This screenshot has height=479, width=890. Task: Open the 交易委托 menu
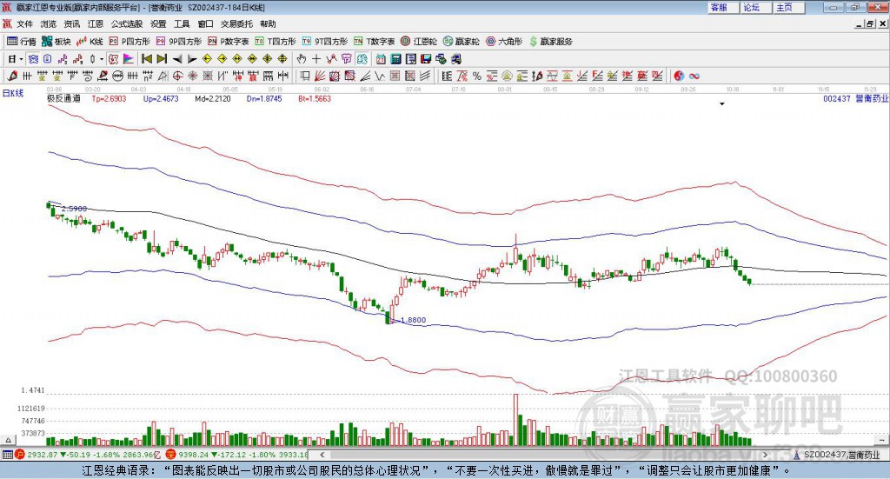click(x=236, y=23)
